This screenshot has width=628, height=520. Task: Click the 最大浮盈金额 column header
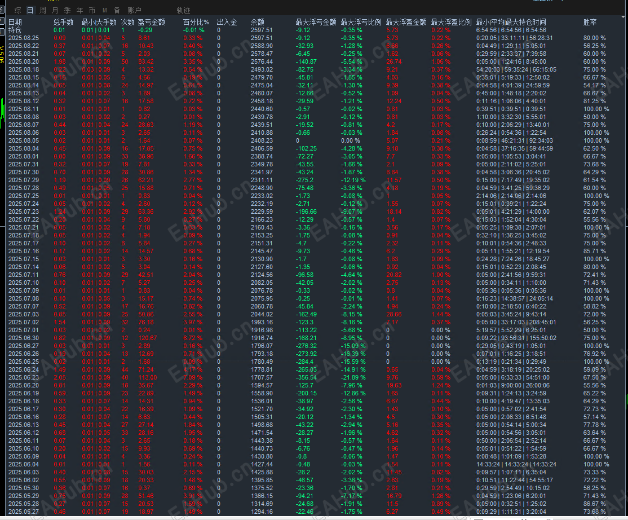click(x=406, y=22)
